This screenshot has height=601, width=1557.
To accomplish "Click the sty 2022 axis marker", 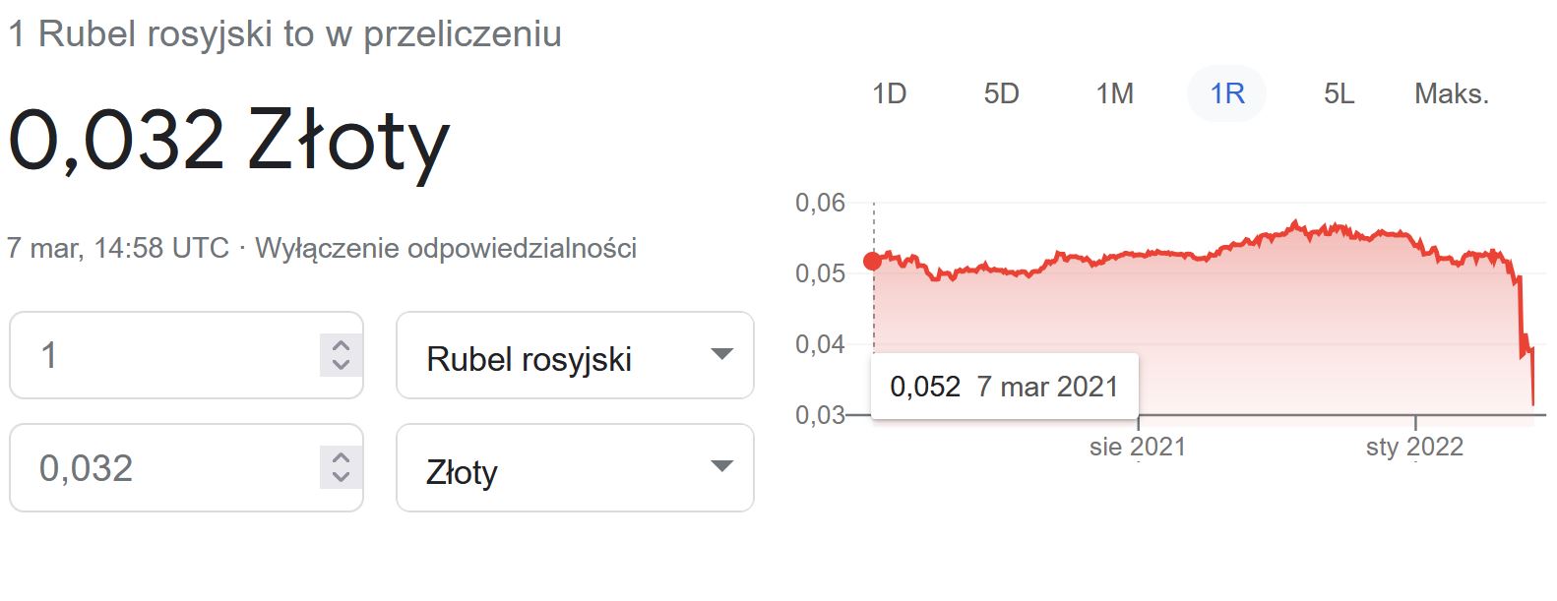I will [1414, 447].
